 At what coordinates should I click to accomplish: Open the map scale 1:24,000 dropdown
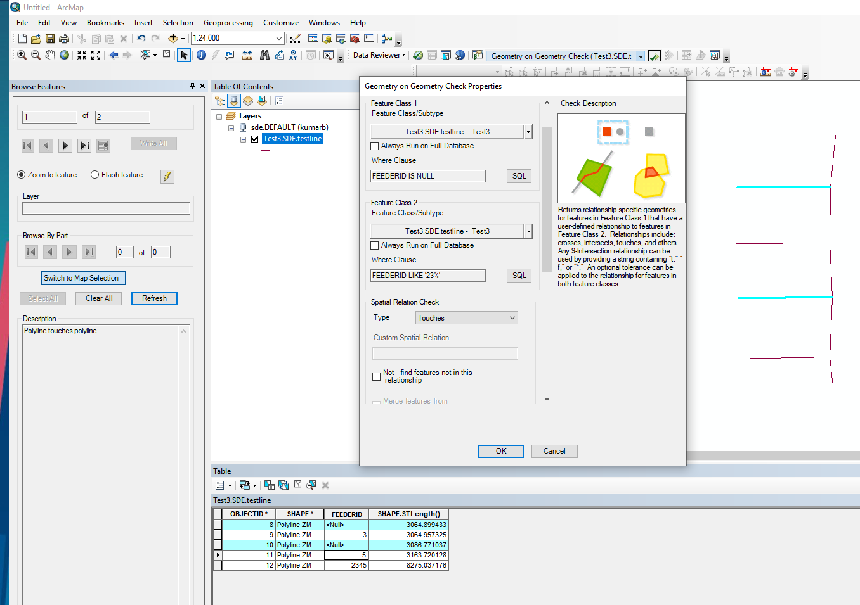[278, 39]
